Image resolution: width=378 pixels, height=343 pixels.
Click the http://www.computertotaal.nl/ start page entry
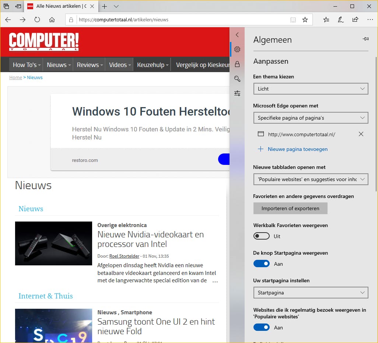click(x=302, y=134)
